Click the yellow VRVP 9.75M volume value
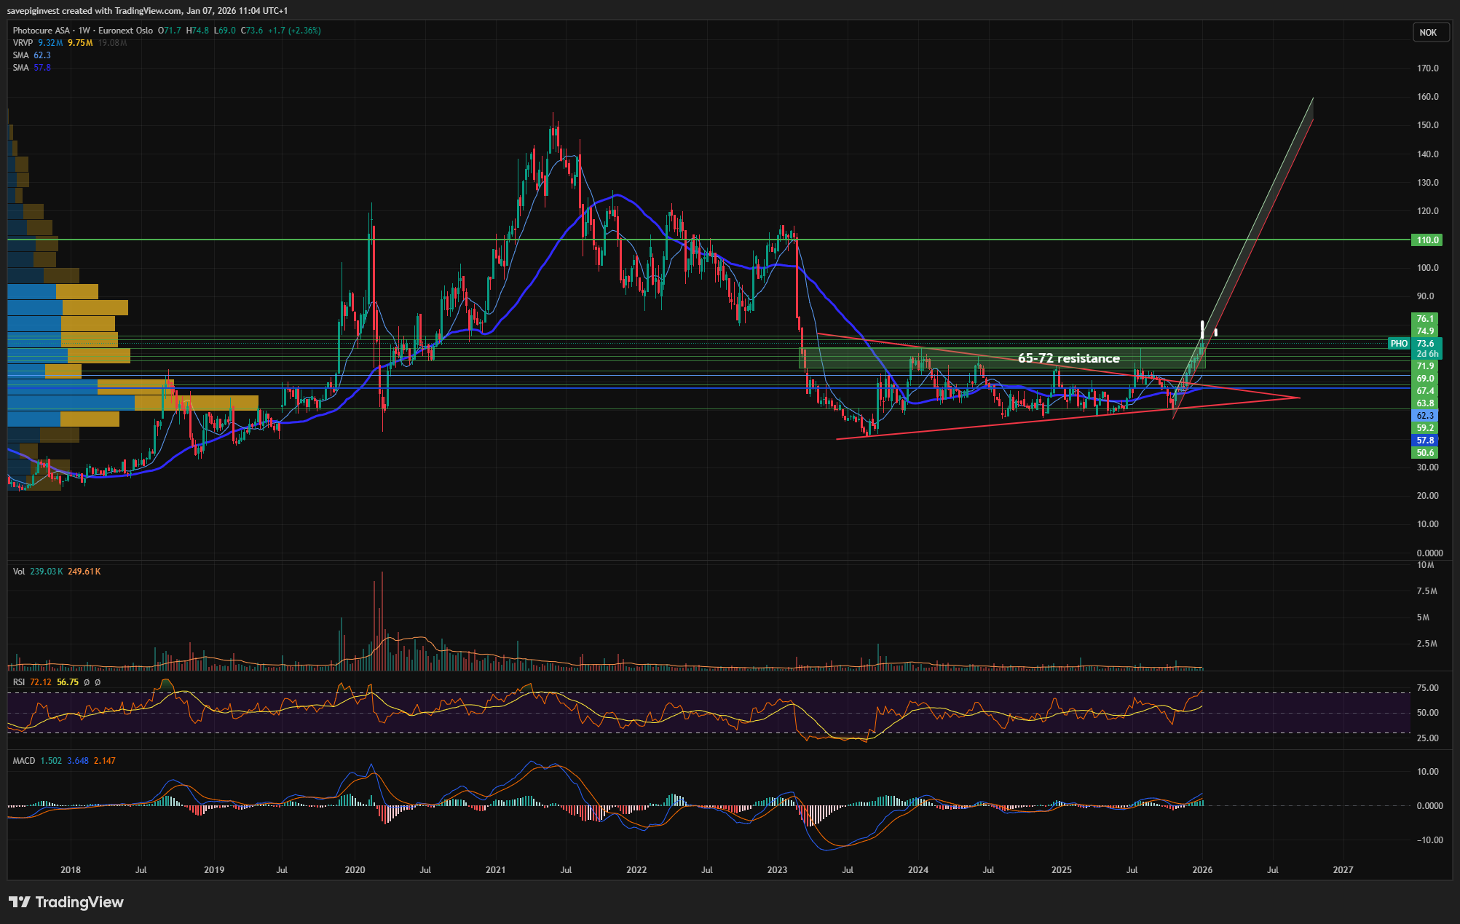1460x924 pixels. (x=80, y=43)
